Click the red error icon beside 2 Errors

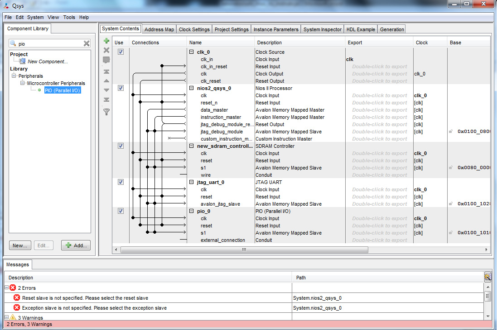(13, 288)
